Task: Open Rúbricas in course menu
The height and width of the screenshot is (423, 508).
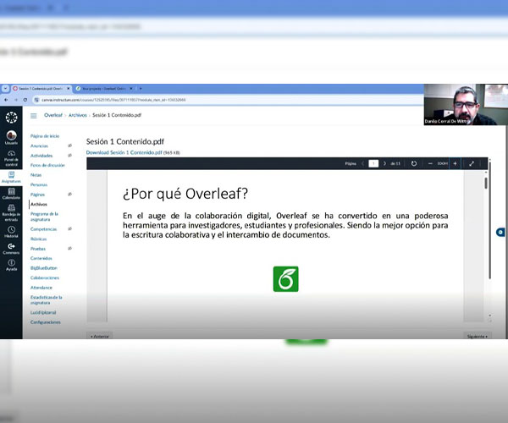Action: coord(39,239)
